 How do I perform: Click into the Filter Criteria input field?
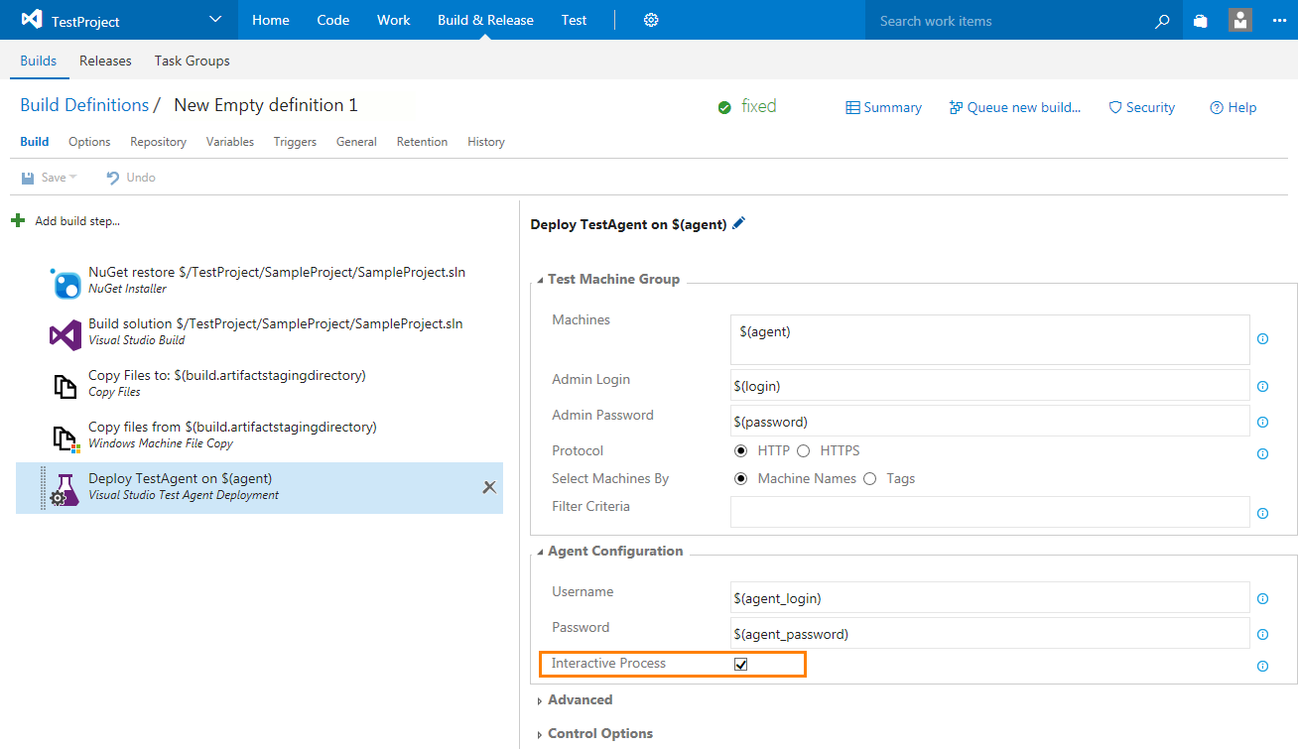pyautogui.click(x=989, y=512)
